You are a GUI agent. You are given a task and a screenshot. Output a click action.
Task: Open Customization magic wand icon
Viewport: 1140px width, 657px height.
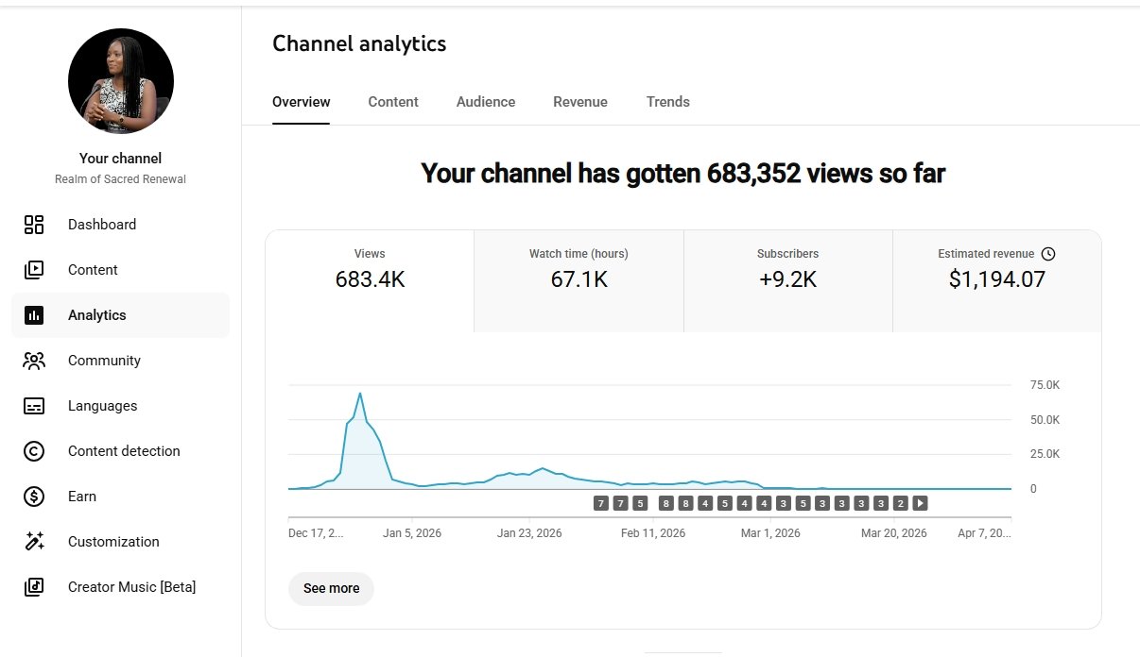click(x=34, y=542)
